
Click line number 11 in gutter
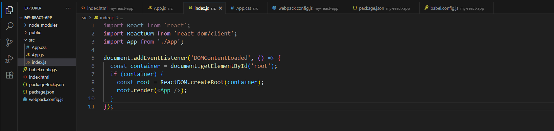91,106
